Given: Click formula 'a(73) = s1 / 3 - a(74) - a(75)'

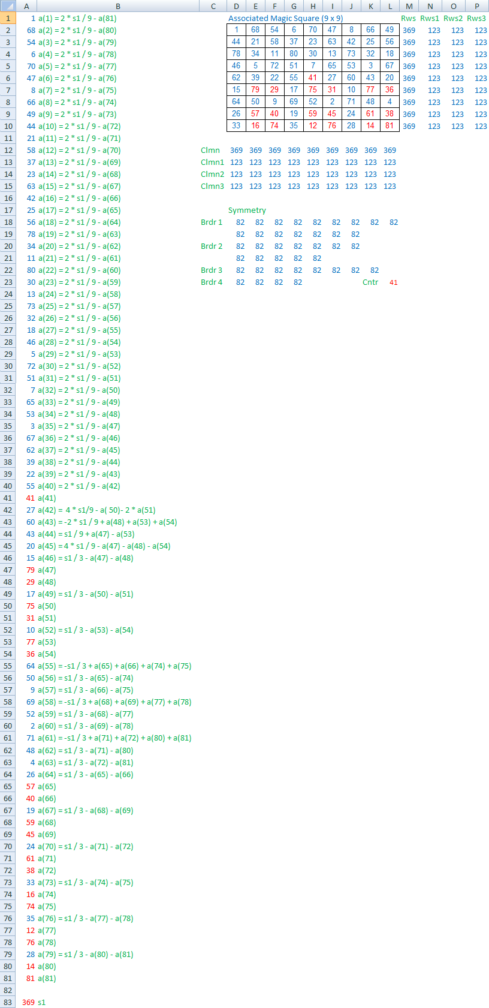Looking at the screenshot, I should tap(86, 882).
